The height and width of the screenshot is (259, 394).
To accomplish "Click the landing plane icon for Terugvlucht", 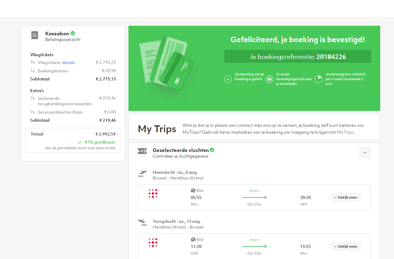I will click(x=143, y=222).
